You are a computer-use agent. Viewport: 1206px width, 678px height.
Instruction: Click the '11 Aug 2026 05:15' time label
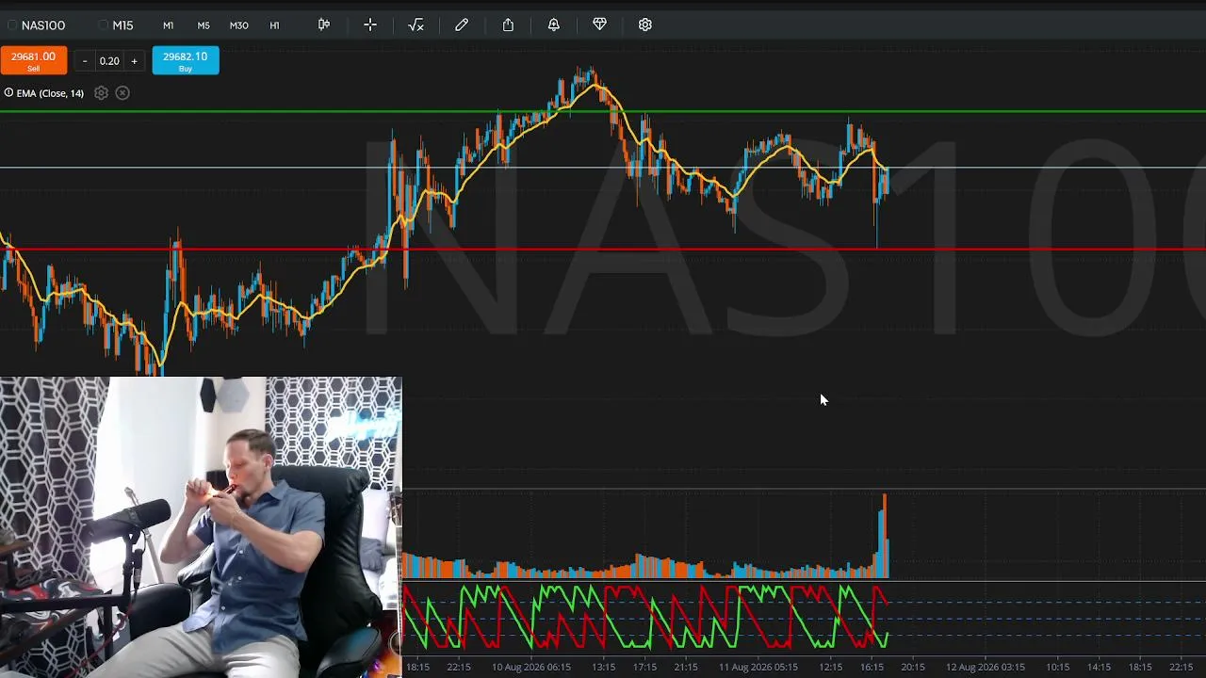tap(758, 667)
